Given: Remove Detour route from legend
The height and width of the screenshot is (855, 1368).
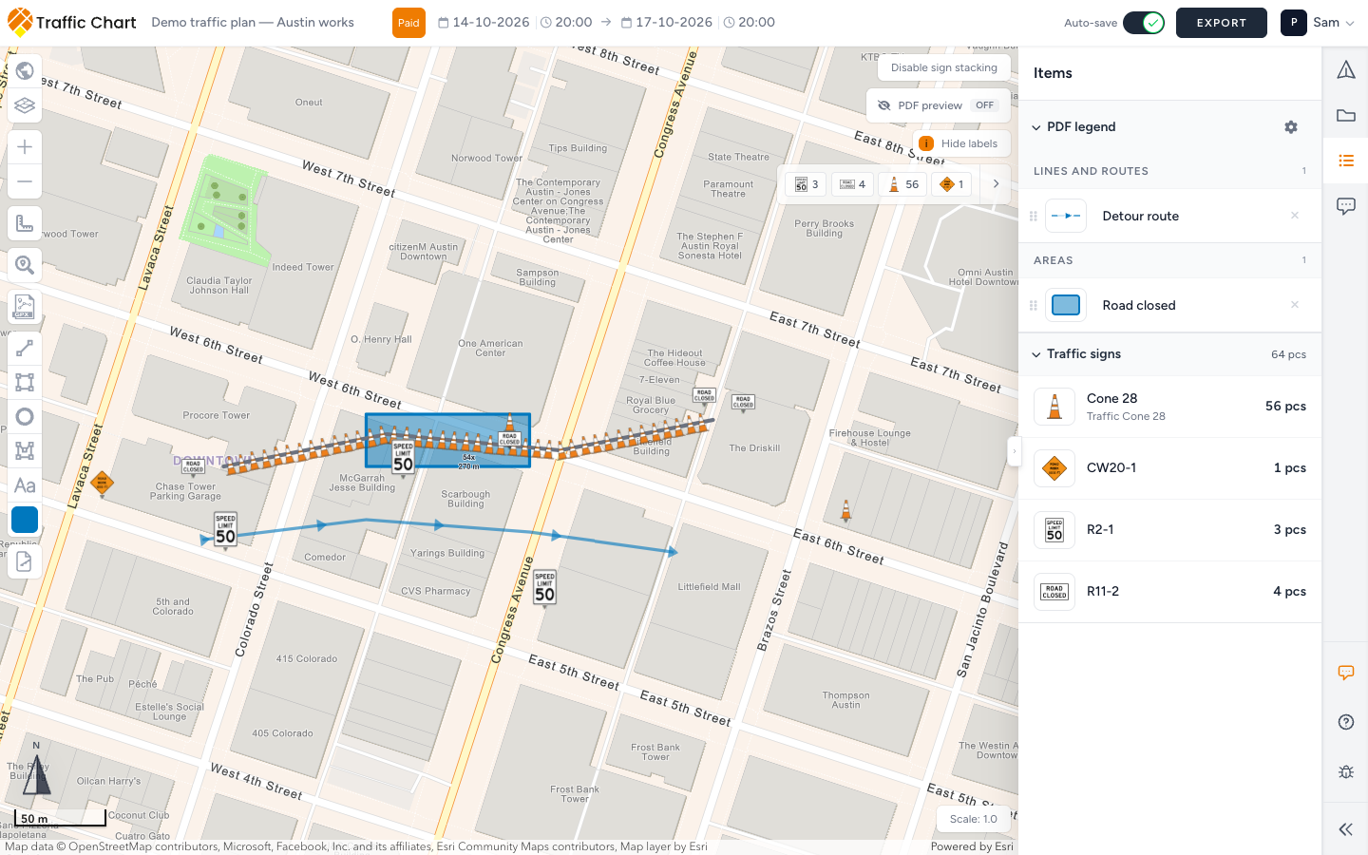Looking at the screenshot, I should 1295,216.
